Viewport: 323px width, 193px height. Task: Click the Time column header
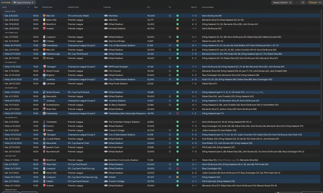coord(36,7)
